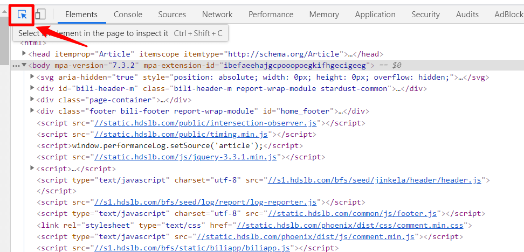Collapse the body element node
524x252 pixels.
point(24,65)
